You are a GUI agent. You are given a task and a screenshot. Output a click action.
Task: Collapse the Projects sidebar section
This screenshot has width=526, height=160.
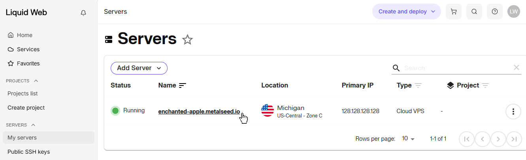tap(36, 81)
